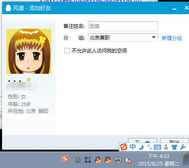Expand the 分组 dropdown arrow
The image size is (189, 168).
click(x=154, y=38)
